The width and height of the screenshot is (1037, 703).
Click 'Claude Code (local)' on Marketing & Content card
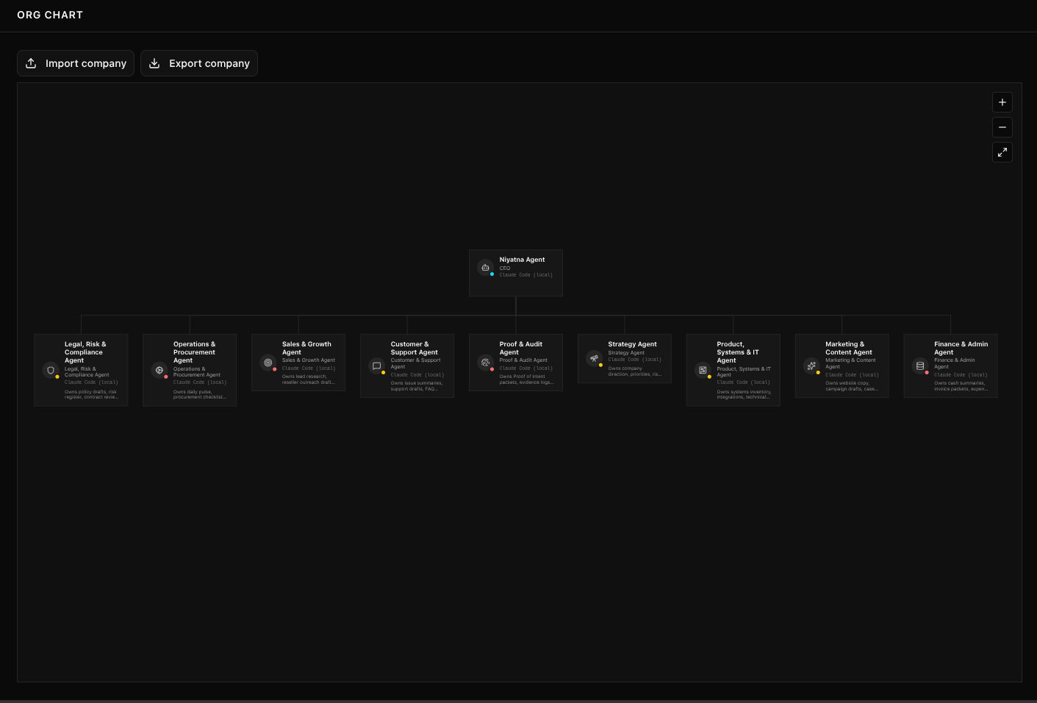pos(852,375)
